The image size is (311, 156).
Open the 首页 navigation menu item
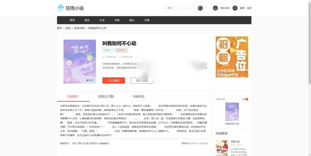(72, 20)
